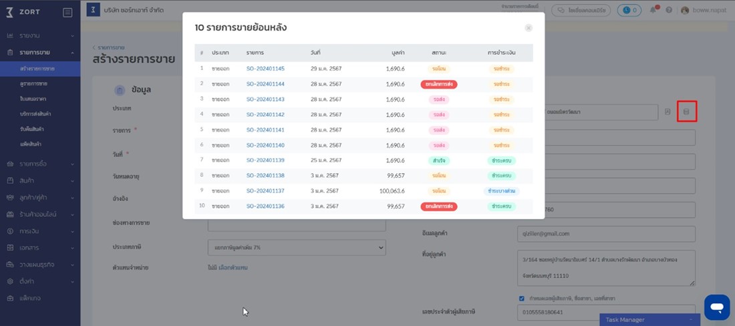Open the tax type dropdown showing 7%
This screenshot has width=735, height=326.
[x=297, y=247]
